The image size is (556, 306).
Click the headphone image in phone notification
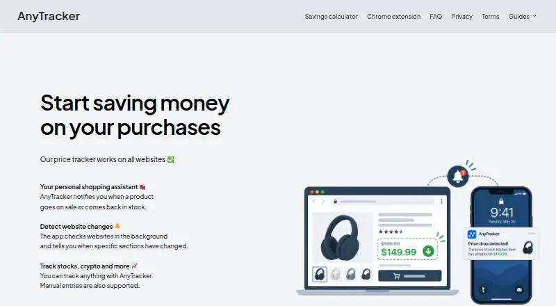[528, 248]
